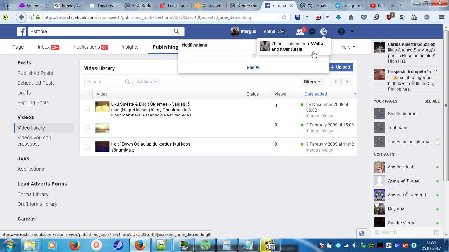Click the blue downloads arrow icon
The height and width of the screenshot is (252, 449).
(339, 17)
